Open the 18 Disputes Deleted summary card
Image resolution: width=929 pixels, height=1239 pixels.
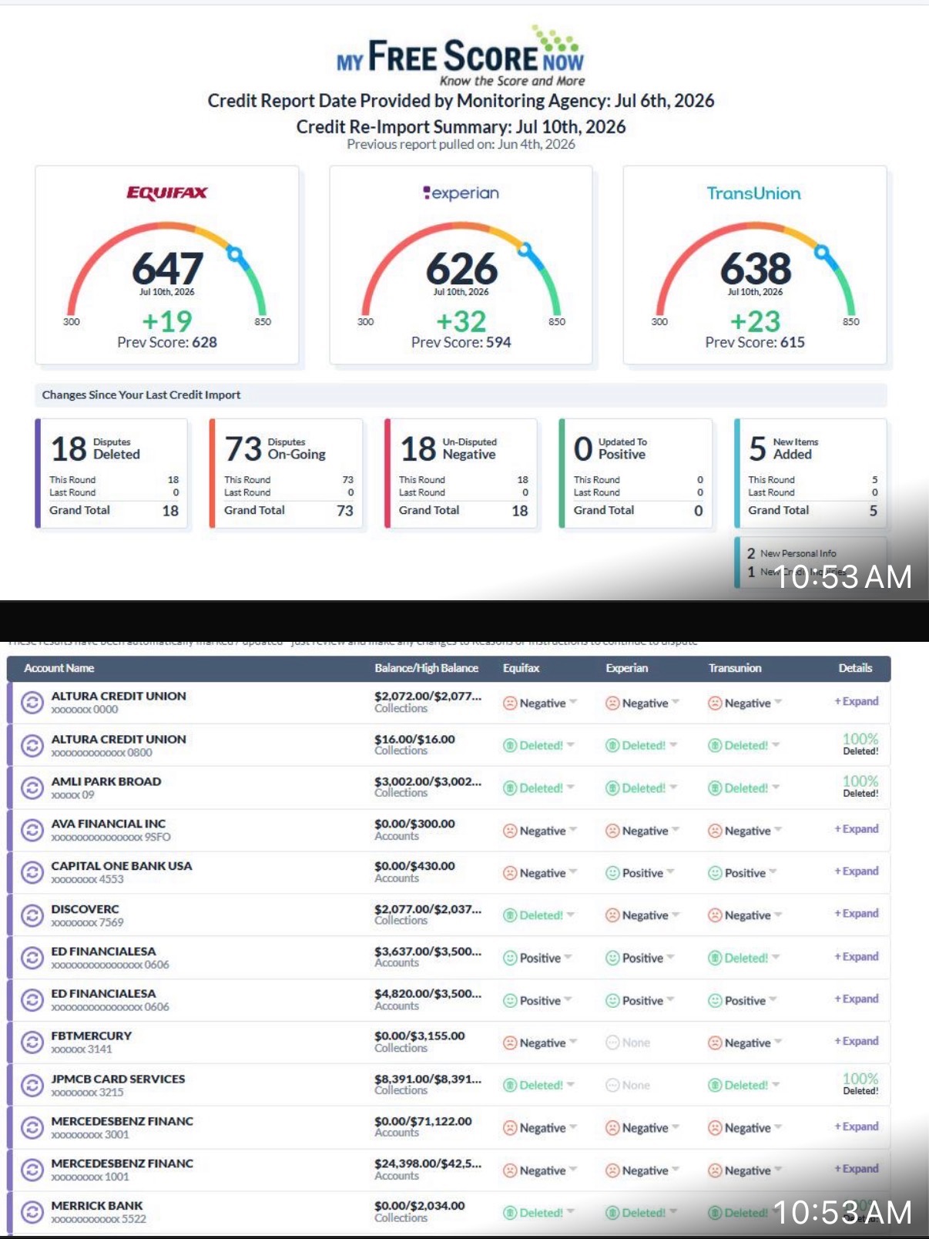pyautogui.click(x=112, y=473)
